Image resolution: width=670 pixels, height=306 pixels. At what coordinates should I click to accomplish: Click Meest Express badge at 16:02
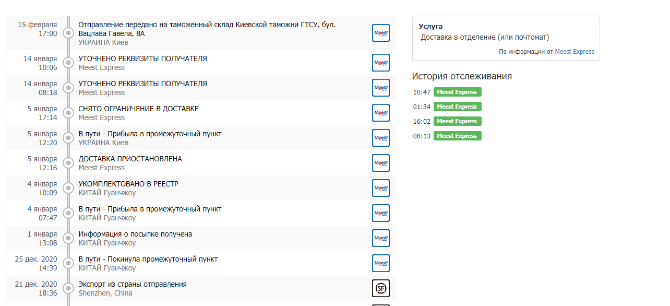(457, 121)
